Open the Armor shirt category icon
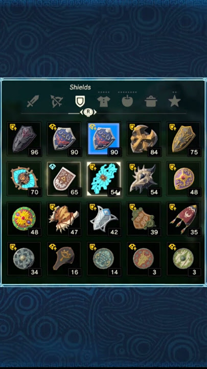The image size is (207, 369). coord(103,101)
